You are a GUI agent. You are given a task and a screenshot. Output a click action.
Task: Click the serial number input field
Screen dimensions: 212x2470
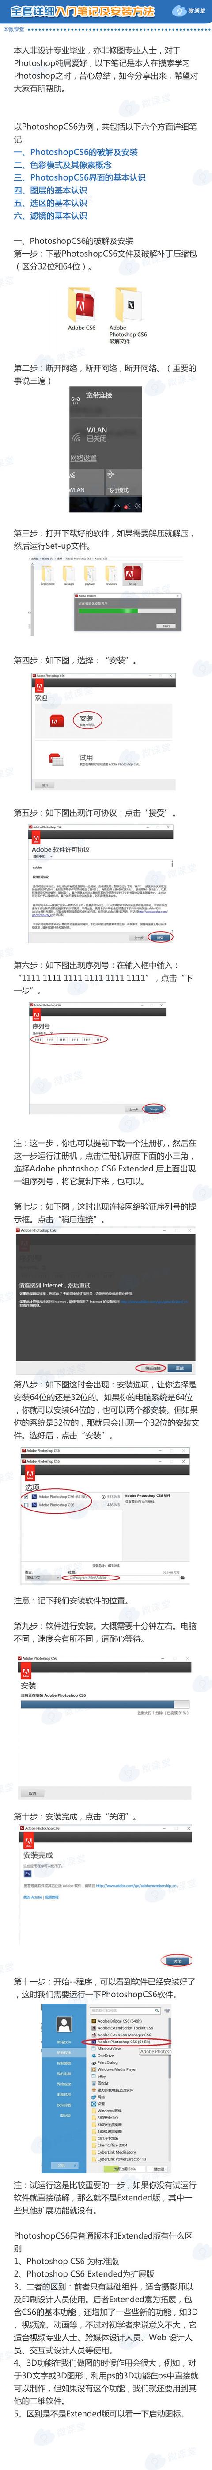point(68,1040)
